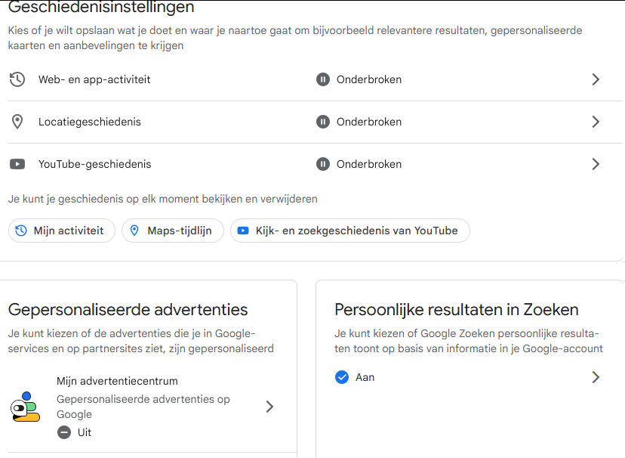Viewport: 625px width, 458px height.
Task: Click the YouTube-geschiedenis play icon
Action: pos(17,164)
